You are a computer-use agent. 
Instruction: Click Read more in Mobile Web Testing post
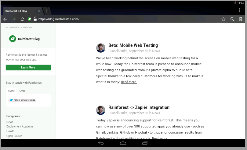[x=129, y=82]
